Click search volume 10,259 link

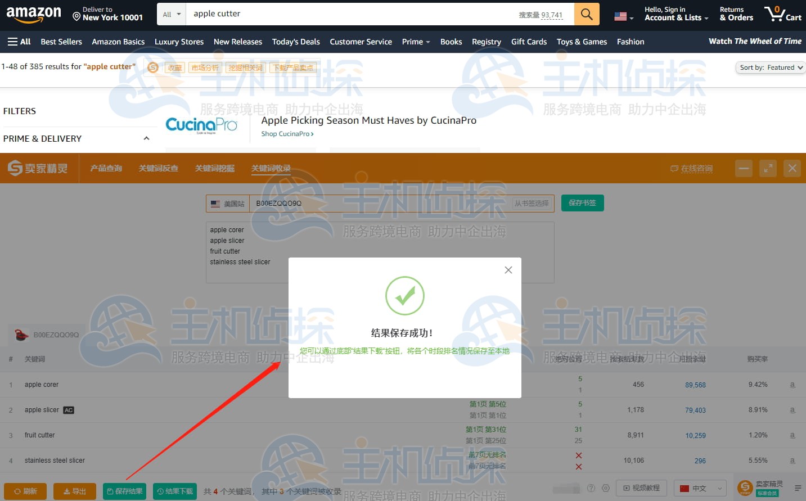click(x=695, y=436)
